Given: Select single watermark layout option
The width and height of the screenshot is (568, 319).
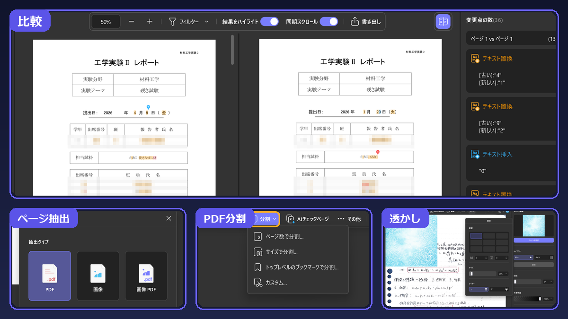Looking at the screenshot, I should coord(524,258).
